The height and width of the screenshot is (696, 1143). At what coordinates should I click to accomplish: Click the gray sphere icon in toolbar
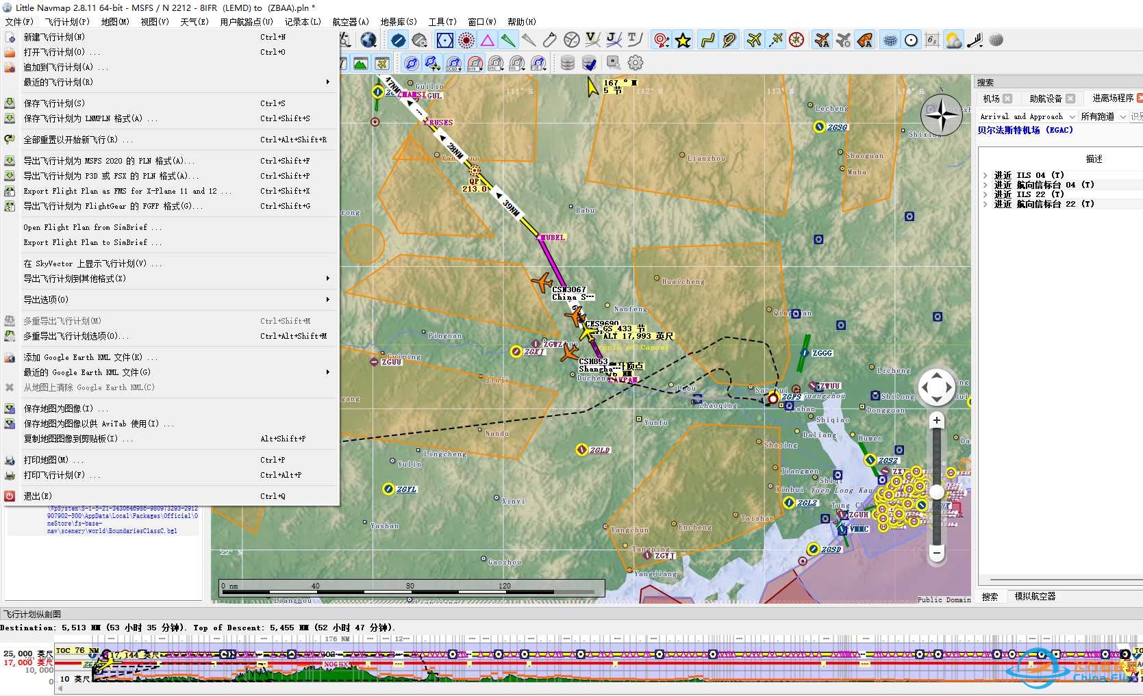click(996, 40)
